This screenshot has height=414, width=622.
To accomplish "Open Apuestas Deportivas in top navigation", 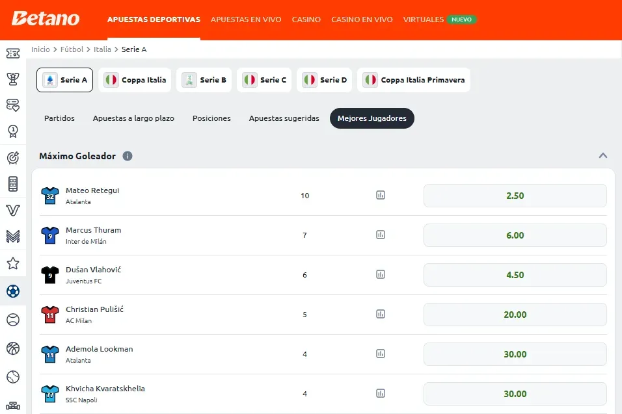I will point(154,19).
